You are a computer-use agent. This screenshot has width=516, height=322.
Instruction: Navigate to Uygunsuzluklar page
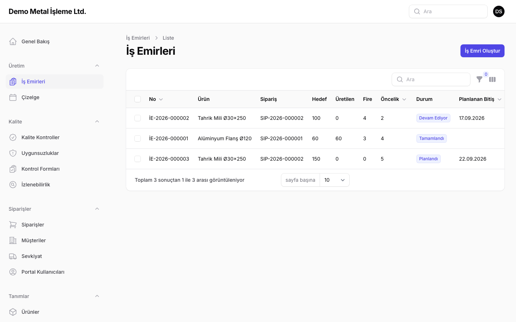54,153
